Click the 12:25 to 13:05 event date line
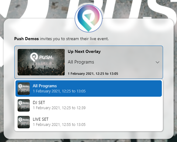 tap(93, 74)
